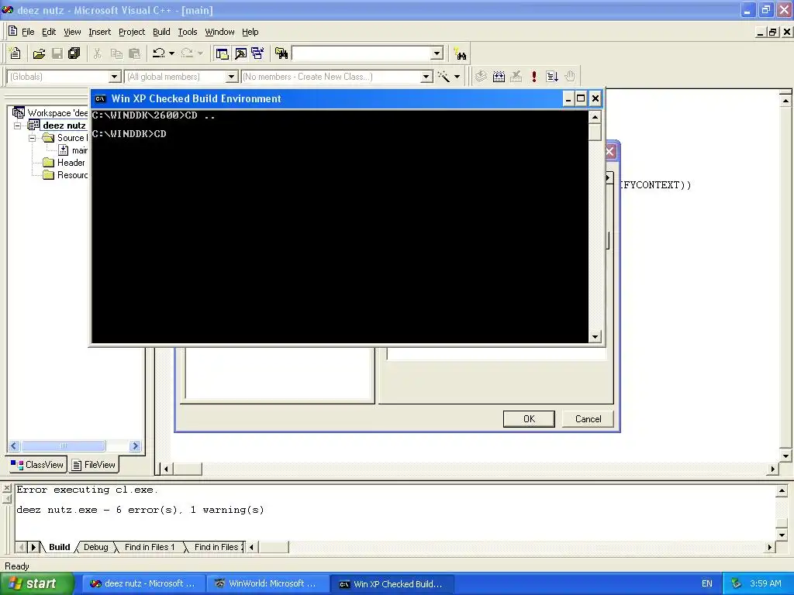The image size is (794, 595).
Task: Click the Find text input field
Action: pyautogui.click(x=361, y=53)
